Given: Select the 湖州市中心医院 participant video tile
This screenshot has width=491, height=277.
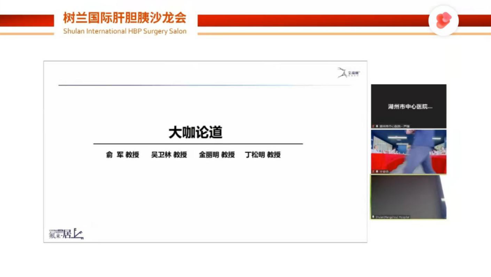Looking at the screenshot, I should tap(409, 106).
